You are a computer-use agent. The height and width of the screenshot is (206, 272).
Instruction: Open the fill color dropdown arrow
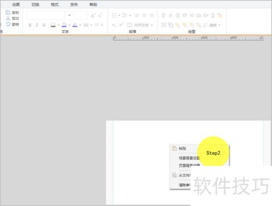(70, 25)
